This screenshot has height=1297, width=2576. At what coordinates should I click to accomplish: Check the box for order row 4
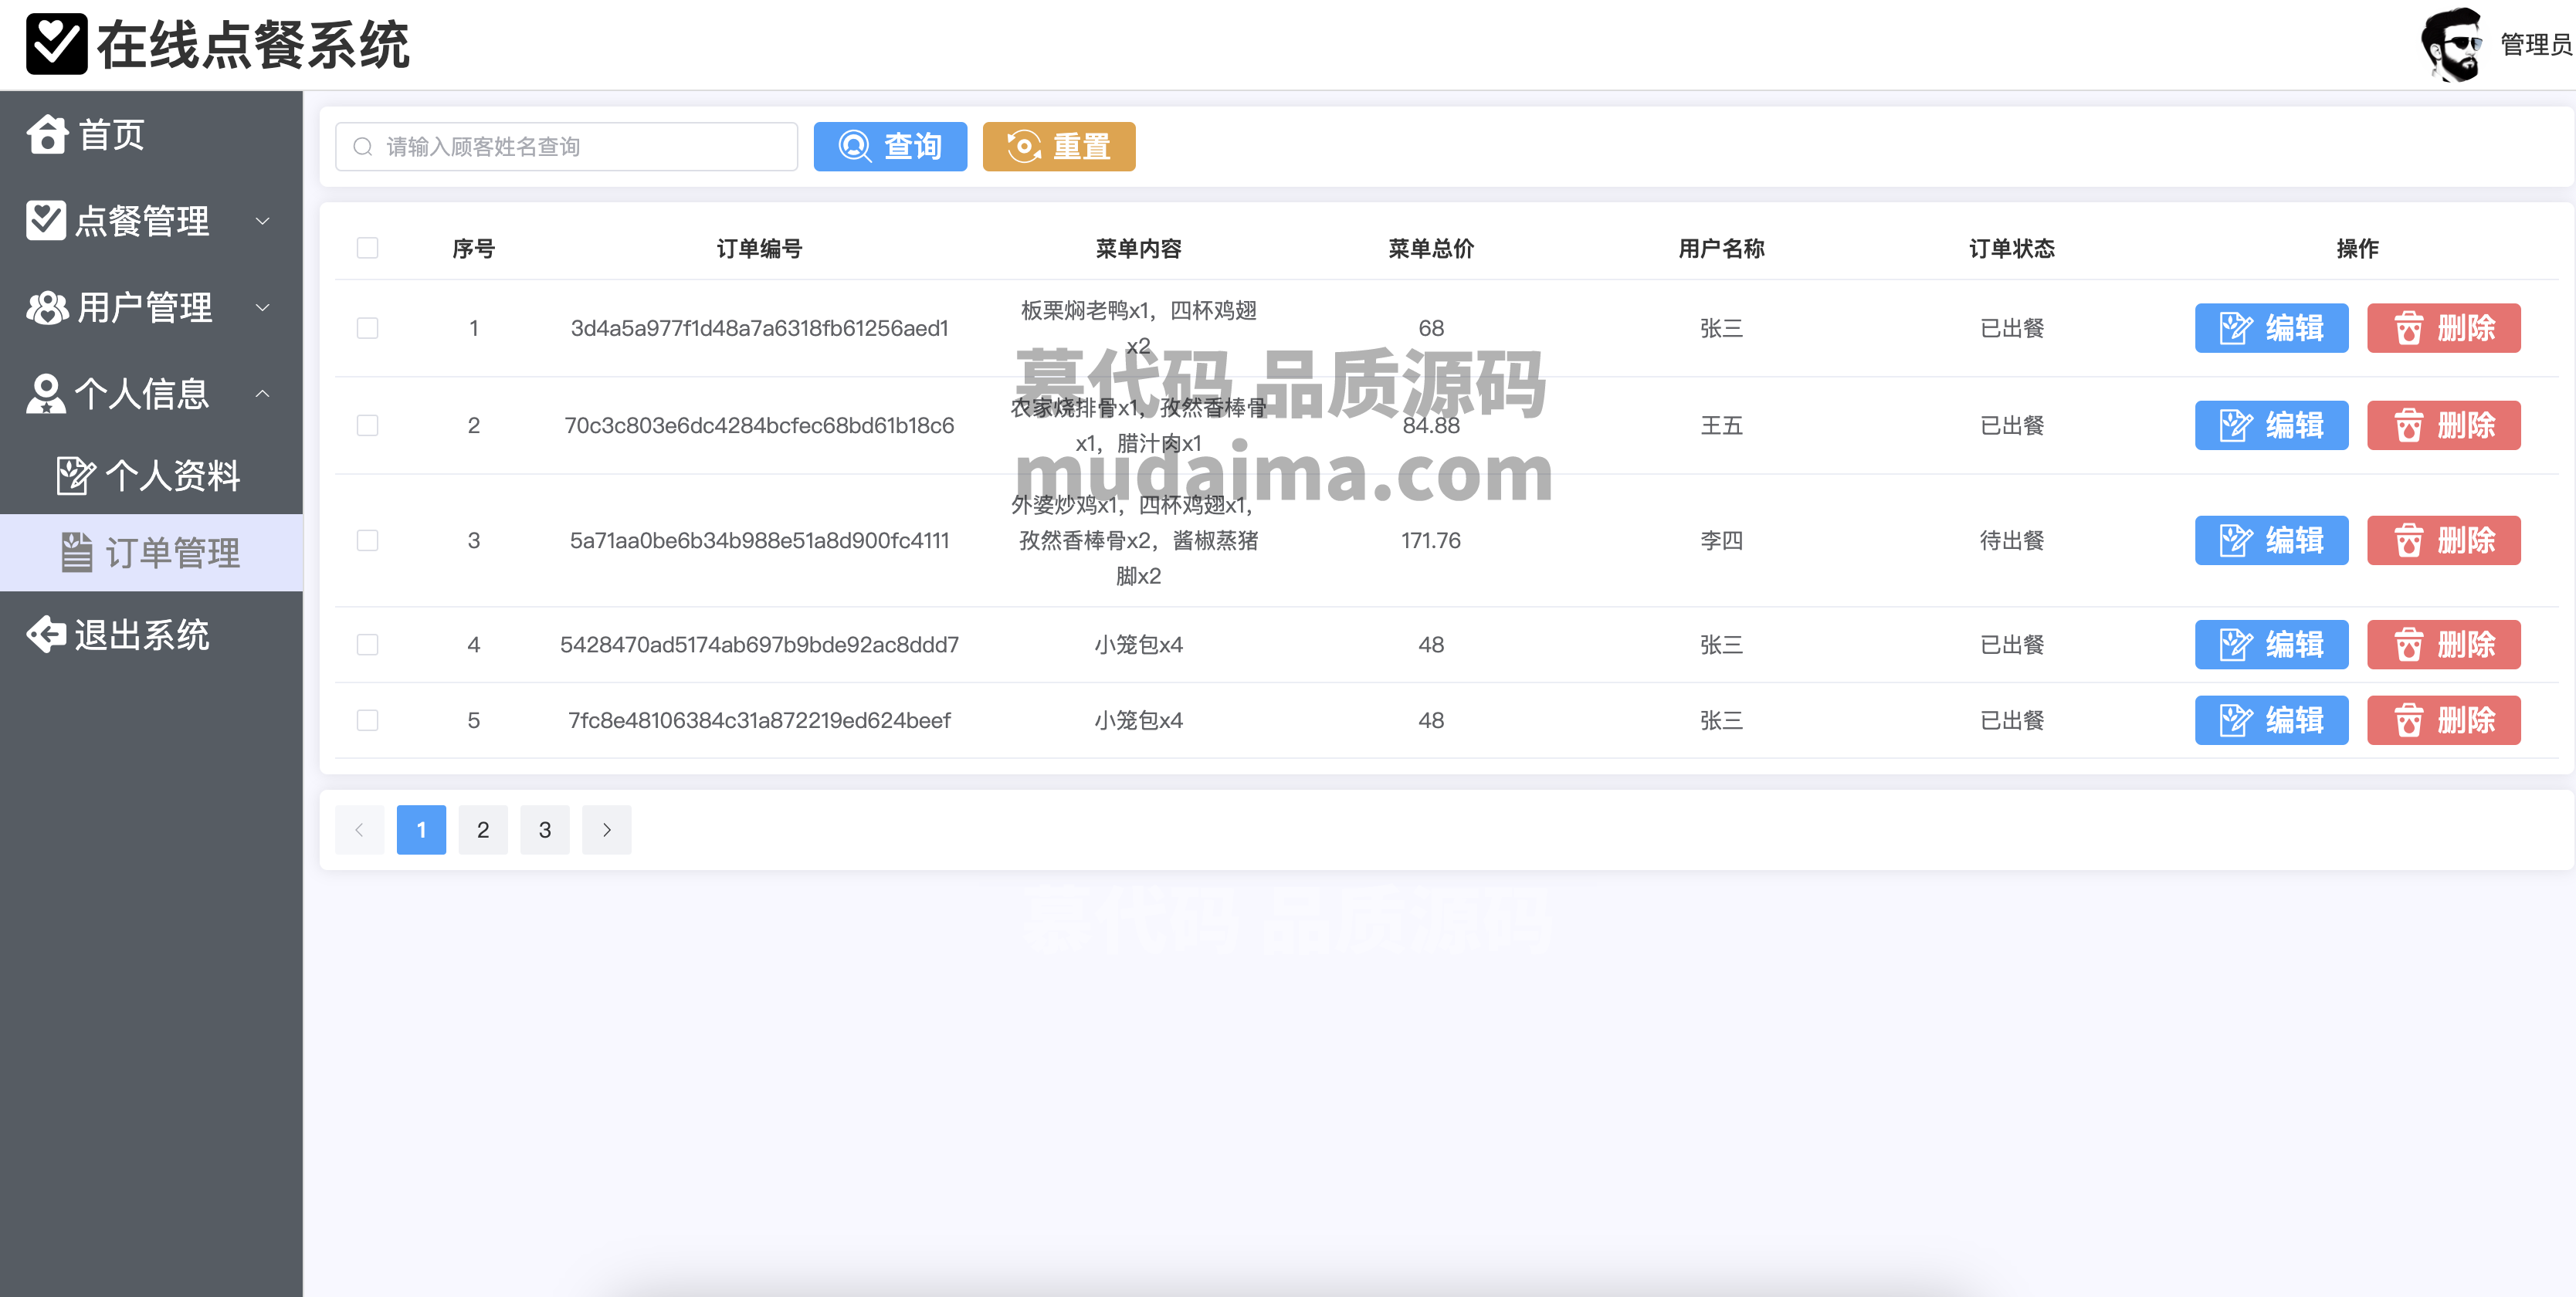(x=368, y=644)
